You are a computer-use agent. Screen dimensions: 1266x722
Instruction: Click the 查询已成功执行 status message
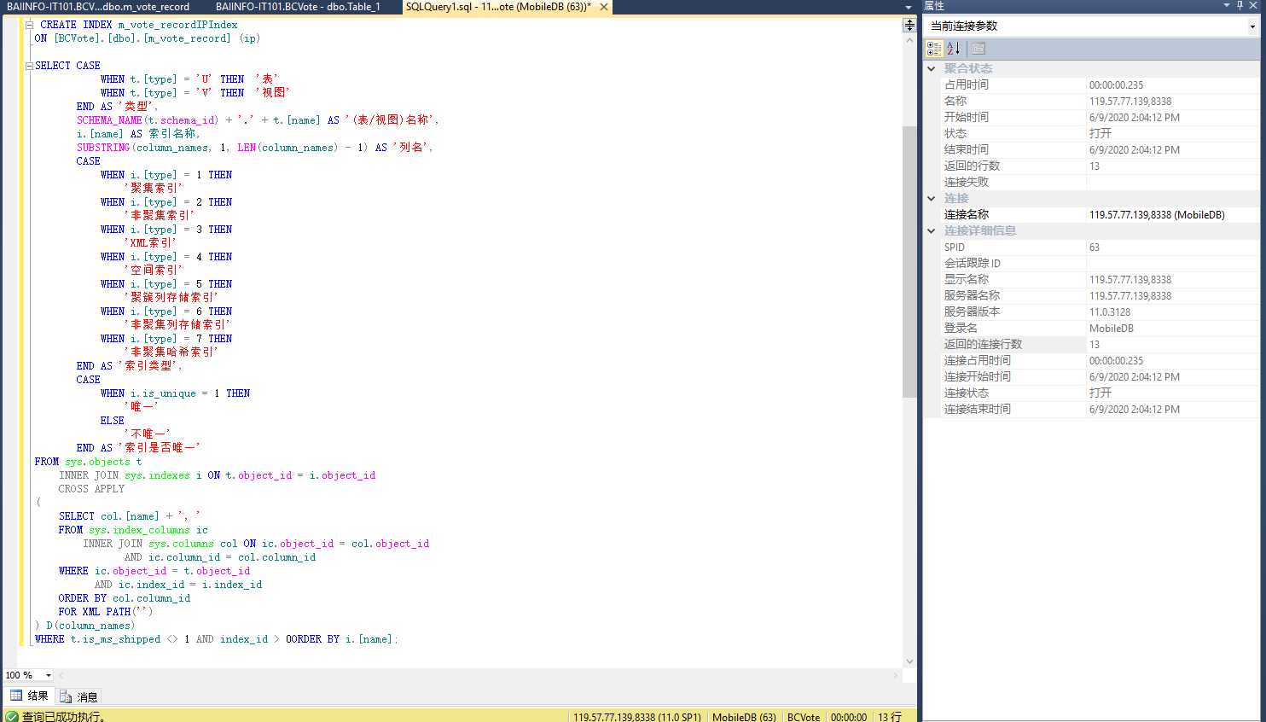point(64,717)
